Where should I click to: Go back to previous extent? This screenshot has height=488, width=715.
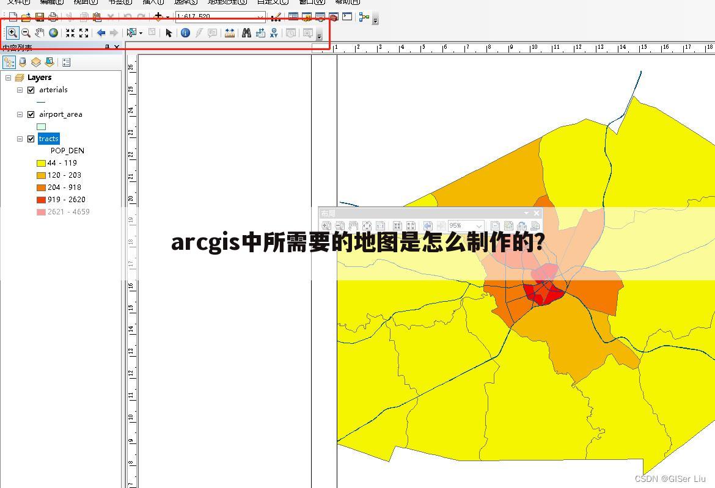101,33
